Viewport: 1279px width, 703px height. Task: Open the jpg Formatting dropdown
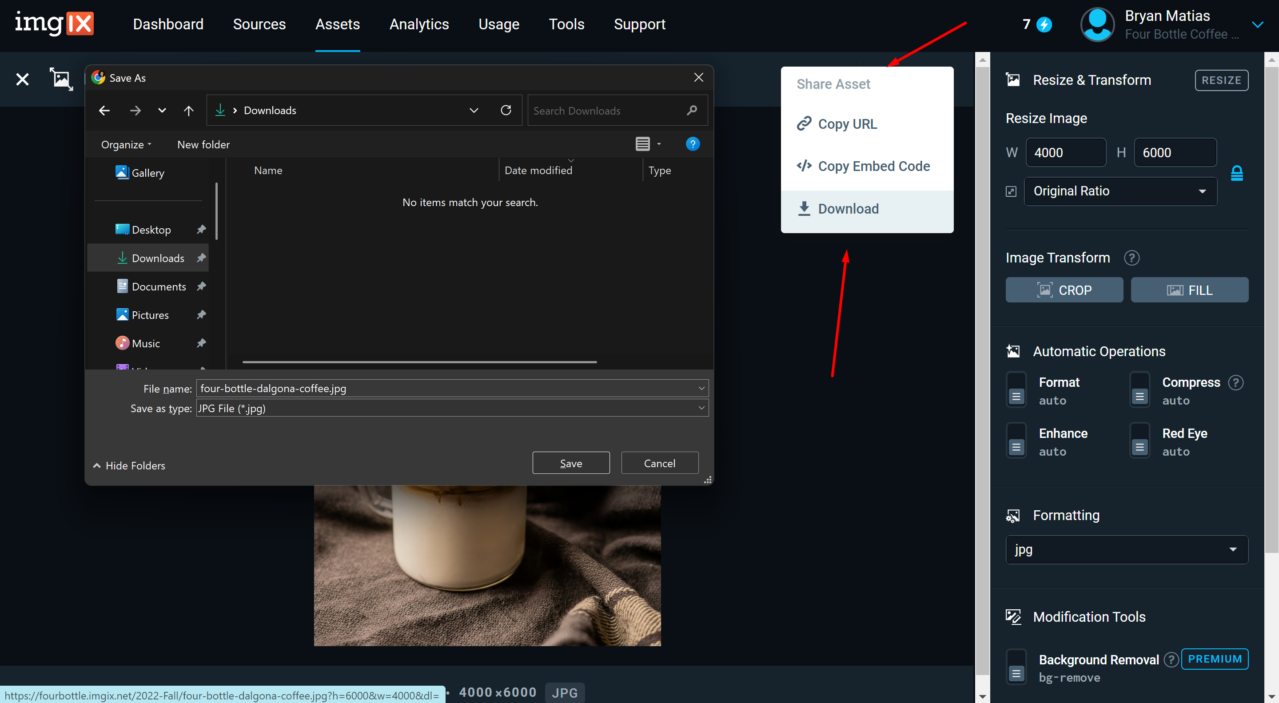tap(1126, 550)
